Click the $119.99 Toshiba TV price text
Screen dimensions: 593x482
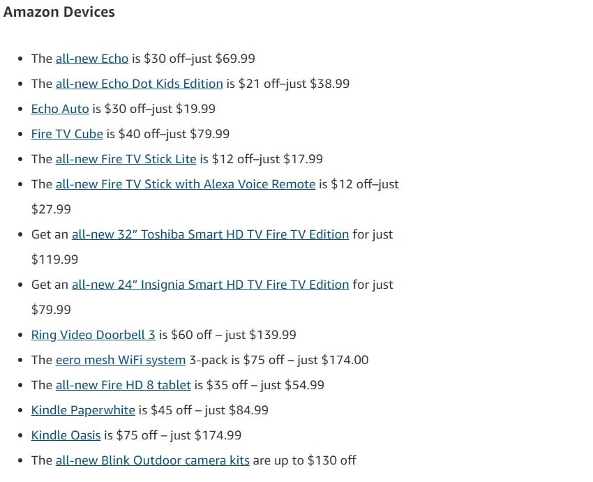coord(55,259)
